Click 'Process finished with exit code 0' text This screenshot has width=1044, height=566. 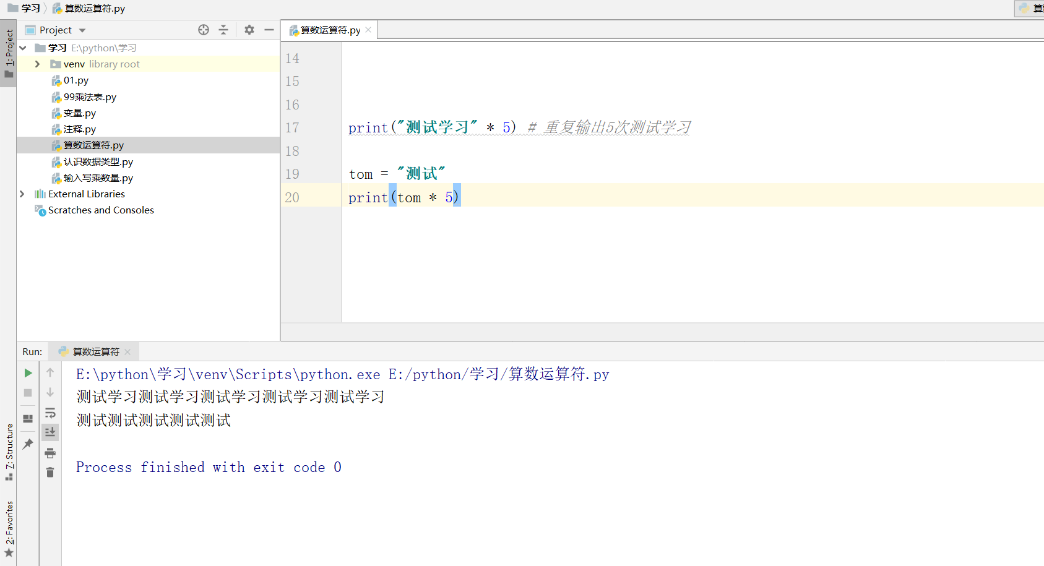209,467
